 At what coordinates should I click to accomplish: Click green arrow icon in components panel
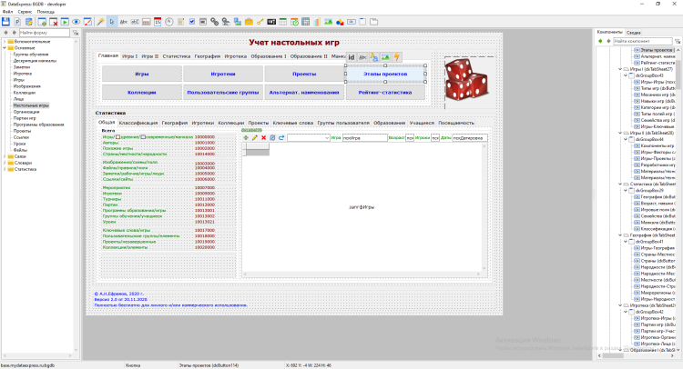[600, 41]
